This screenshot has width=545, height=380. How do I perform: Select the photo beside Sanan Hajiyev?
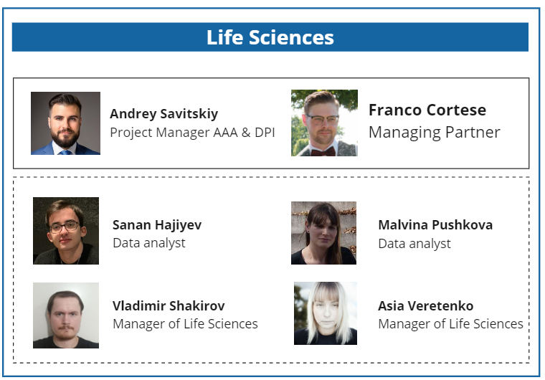66,231
